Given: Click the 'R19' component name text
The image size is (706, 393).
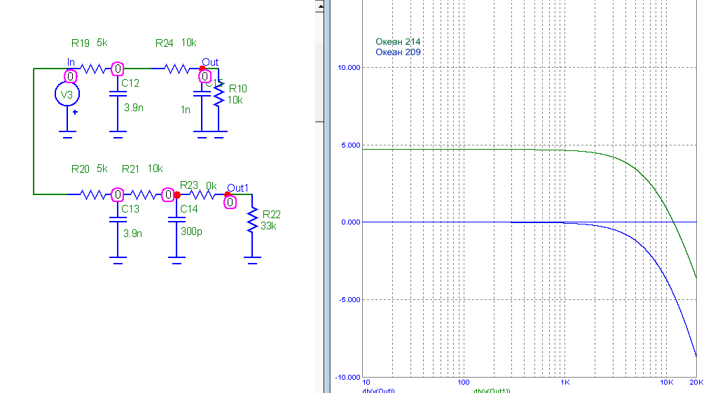Looking at the screenshot, I should (x=81, y=43).
